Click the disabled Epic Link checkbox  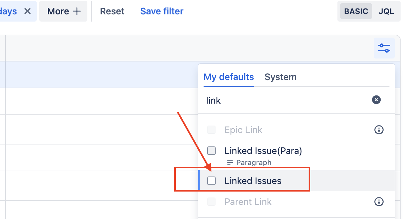pyautogui.click(x=211, y=130)
